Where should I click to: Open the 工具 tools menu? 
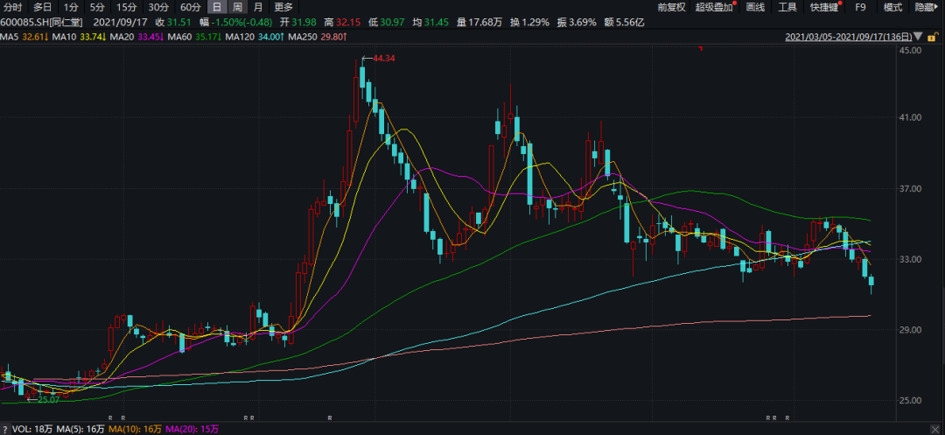pyautogui.click(x=787, y=7)
